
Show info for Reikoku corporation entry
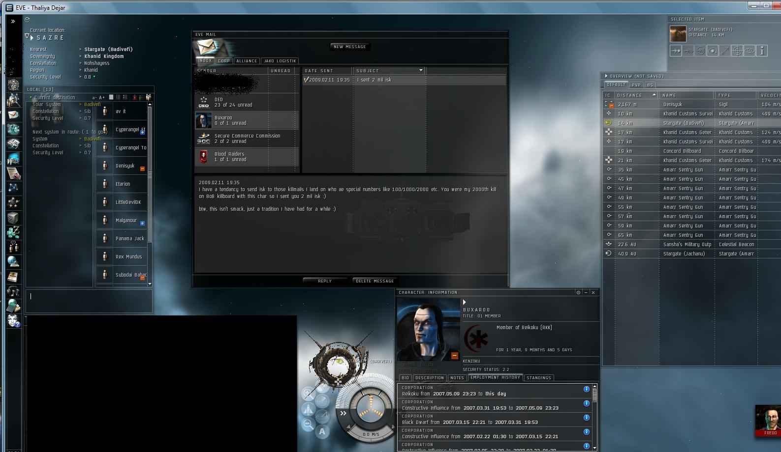pos(586,389)
